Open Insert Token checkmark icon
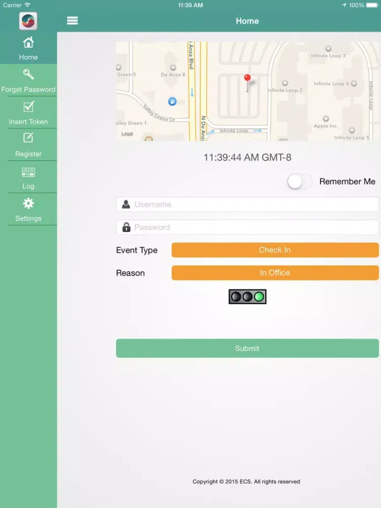Image resolution: width=381 pixels, height=508 pixels. pyautogui.click(x=28, y=107)
